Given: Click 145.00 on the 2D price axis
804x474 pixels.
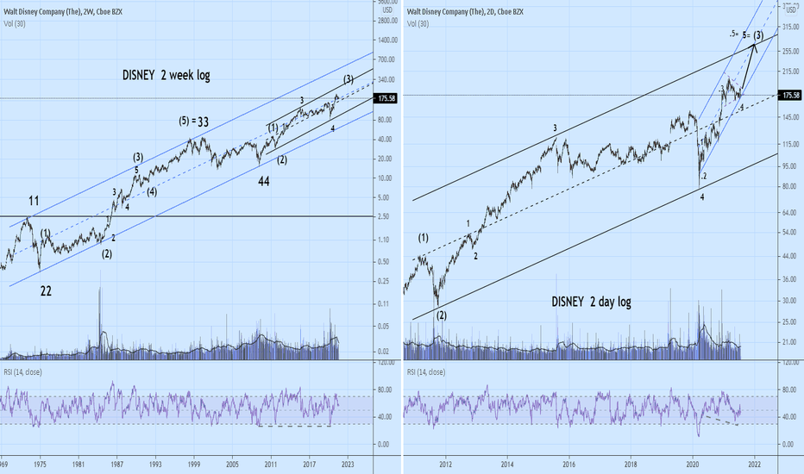Looking at the screenshot, I should (790, 117).
